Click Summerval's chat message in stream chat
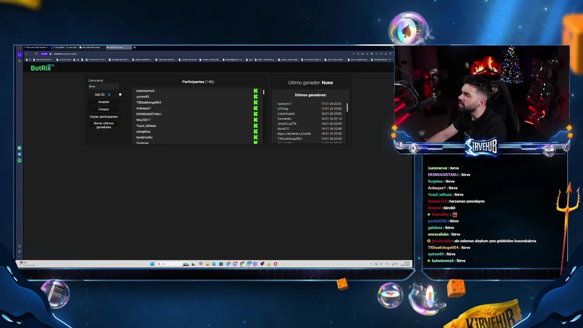583x328 pixels. [x=443, y=168]
